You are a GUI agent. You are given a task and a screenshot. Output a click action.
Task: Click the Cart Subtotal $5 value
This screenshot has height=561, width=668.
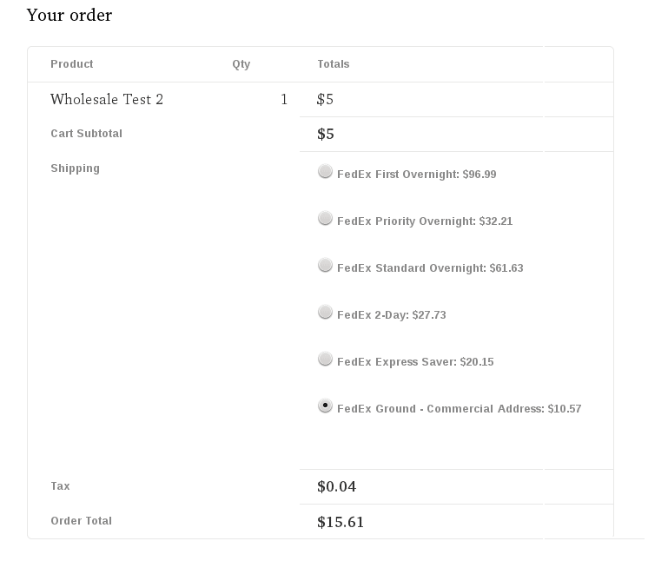326,135
